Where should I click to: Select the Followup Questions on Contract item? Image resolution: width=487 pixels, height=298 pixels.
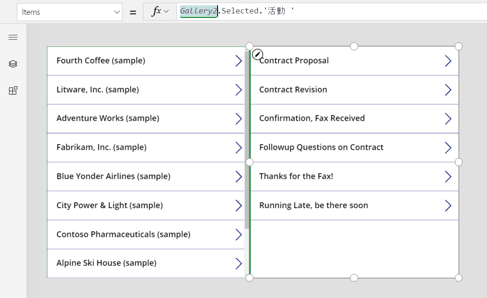tap(321, 147)
